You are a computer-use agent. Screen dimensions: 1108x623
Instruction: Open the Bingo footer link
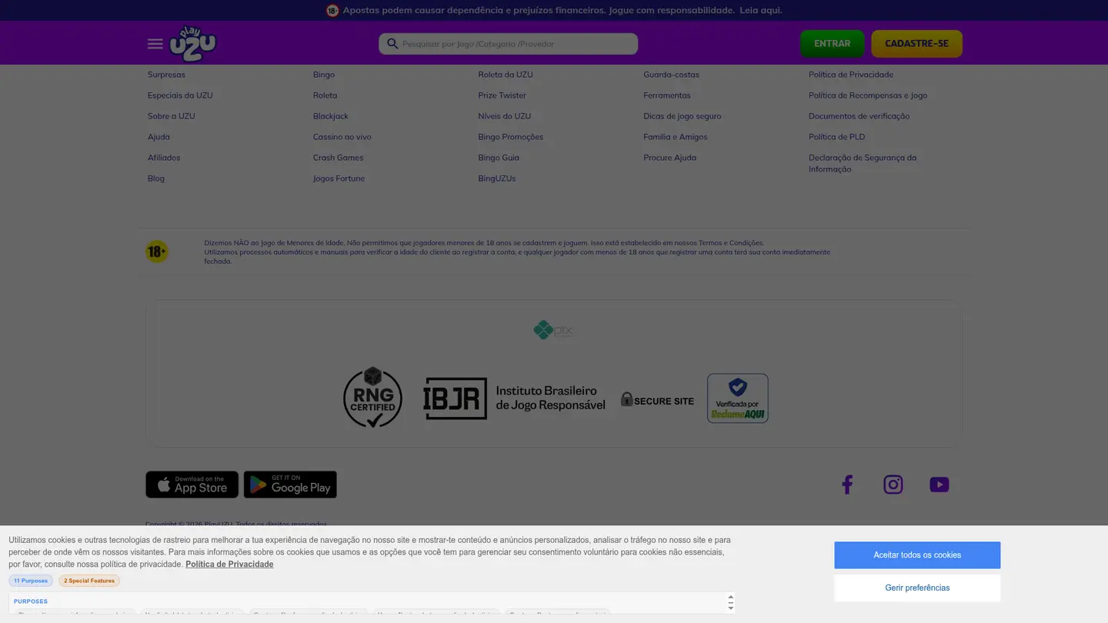coord(324,75)
